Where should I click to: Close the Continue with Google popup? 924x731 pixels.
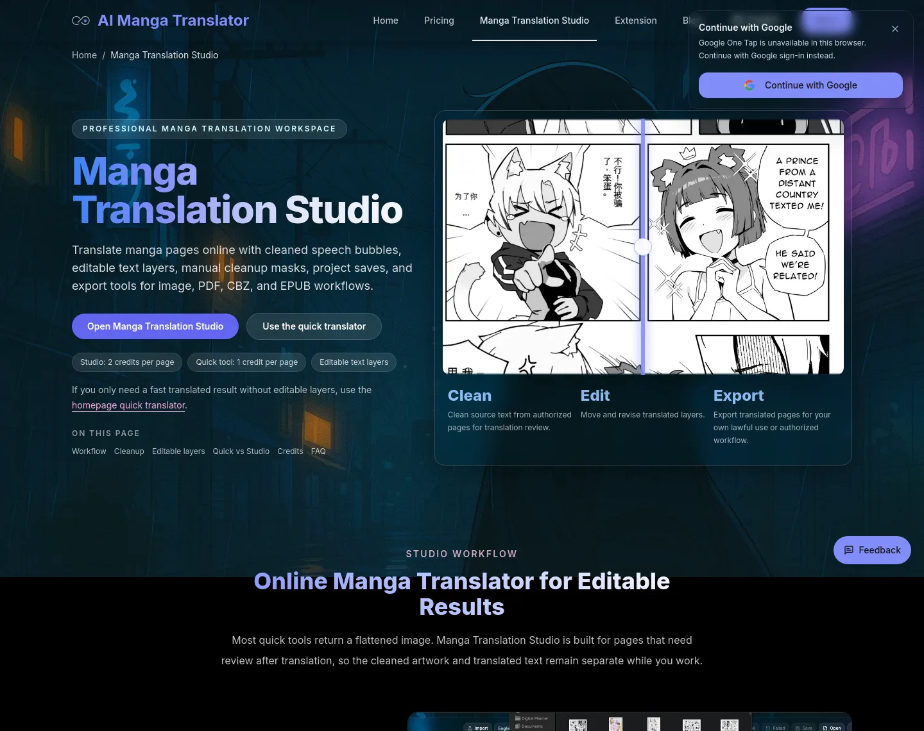point(895,29)
